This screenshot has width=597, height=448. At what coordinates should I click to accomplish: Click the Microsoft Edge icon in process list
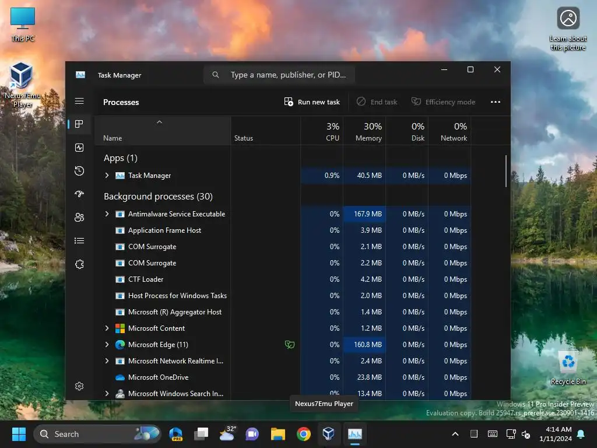pyautogui.click(x=120, y=344)
